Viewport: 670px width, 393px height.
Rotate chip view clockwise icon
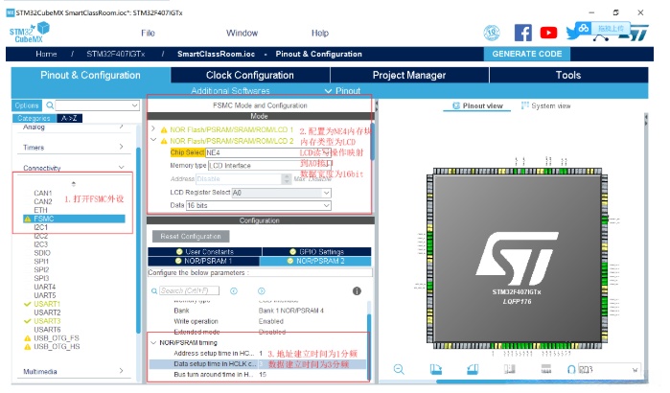pos(435,369)
